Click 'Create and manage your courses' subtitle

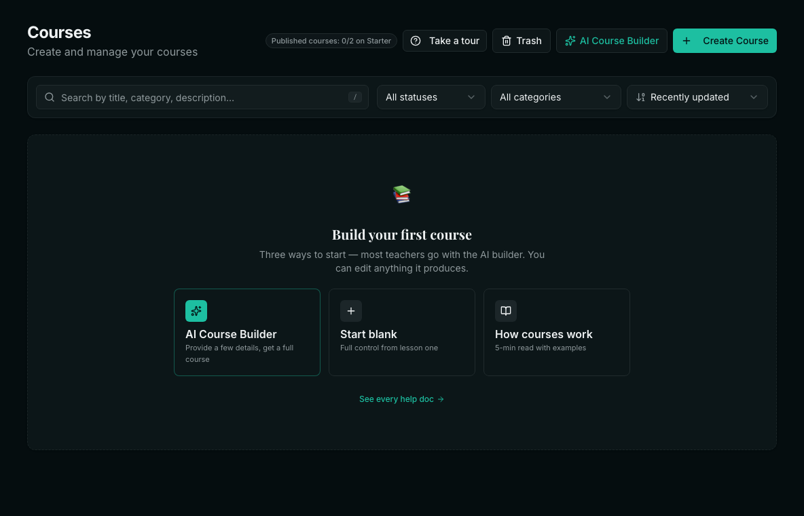[112, 52]
